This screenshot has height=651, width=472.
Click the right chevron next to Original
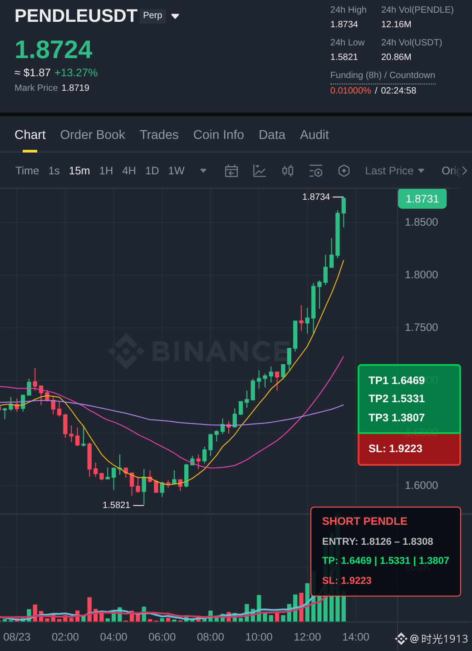click(464, 171)
